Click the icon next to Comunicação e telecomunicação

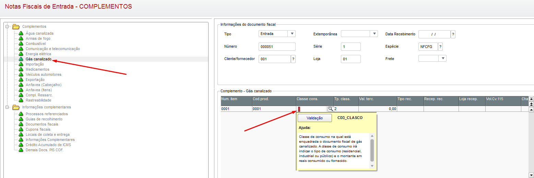[21, 49]
